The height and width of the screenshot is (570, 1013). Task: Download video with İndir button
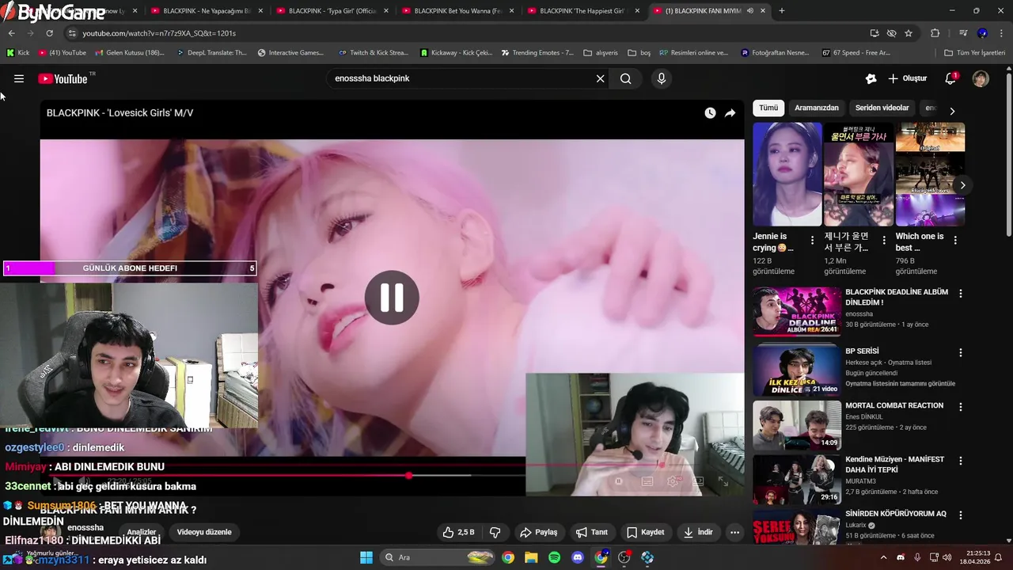click(698, 532)
